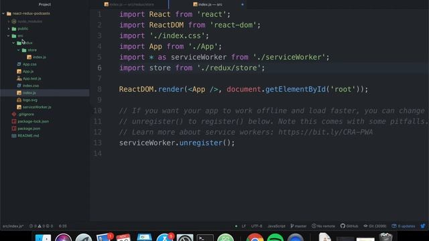Collapse the redux folder arrow
This screenshot has width=429, height=241.
click(13, 43)
